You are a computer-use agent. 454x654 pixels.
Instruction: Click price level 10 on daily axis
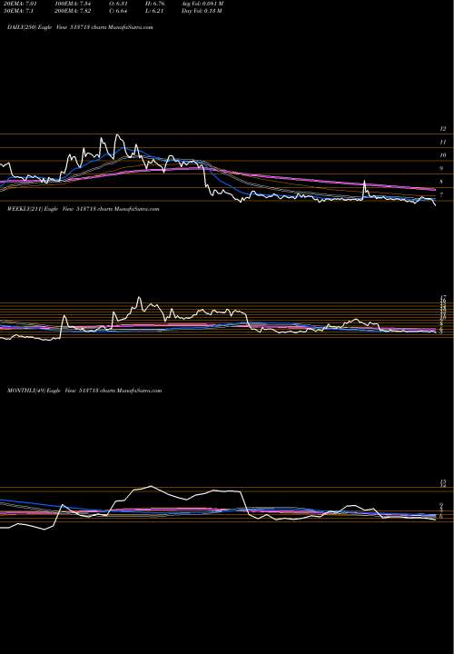pyautogui.click(x=443, y=155)
